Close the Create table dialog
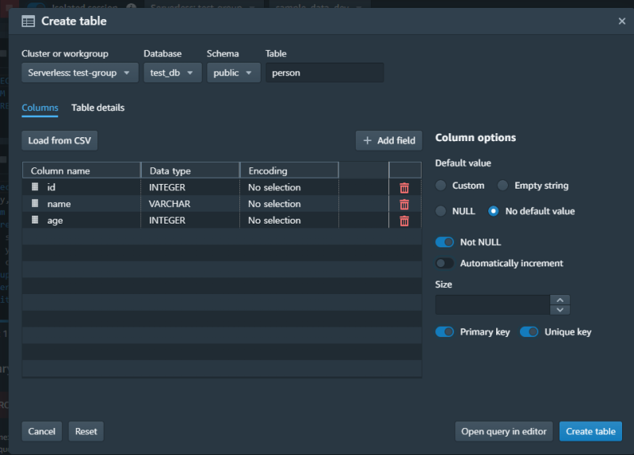This screenshot has width=634, height=455. click(621, 21)
